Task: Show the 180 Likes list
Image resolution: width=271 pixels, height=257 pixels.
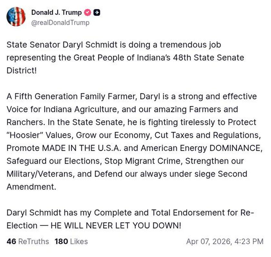Action: (x=71, y=241)
